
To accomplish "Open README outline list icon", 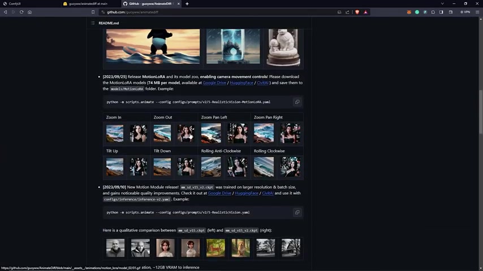I will coord(93,23).
